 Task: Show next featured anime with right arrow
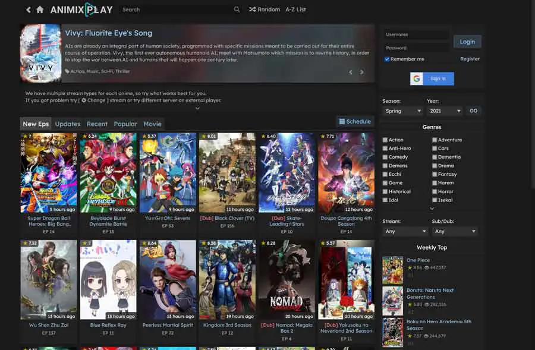[361, 72]
